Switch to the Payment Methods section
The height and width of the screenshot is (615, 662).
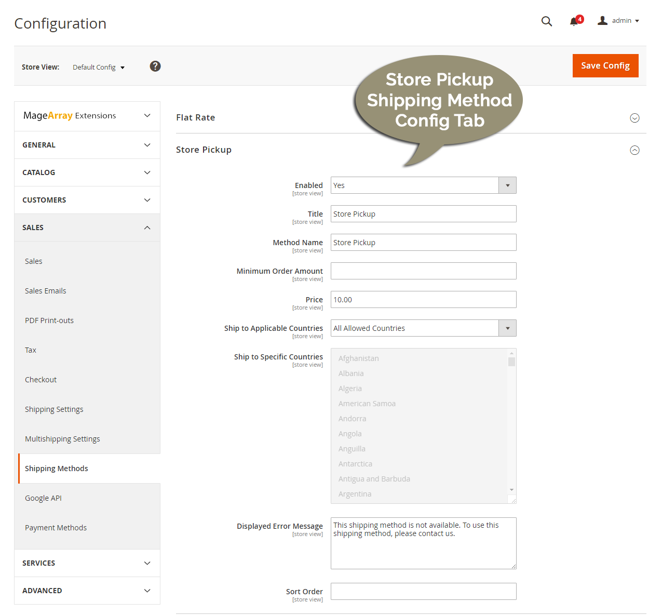click(x=56, y=527)
